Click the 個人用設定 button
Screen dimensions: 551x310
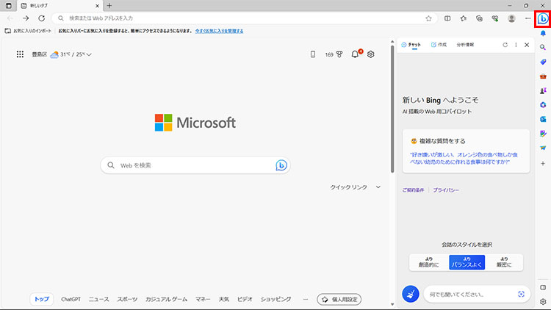339,299
